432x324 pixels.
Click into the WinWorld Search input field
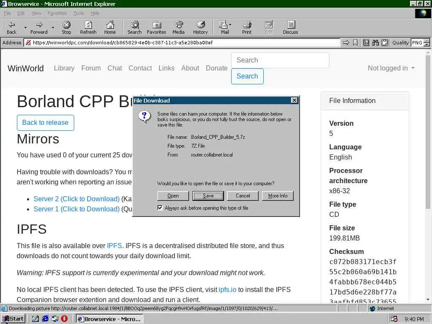coord(280,60)
